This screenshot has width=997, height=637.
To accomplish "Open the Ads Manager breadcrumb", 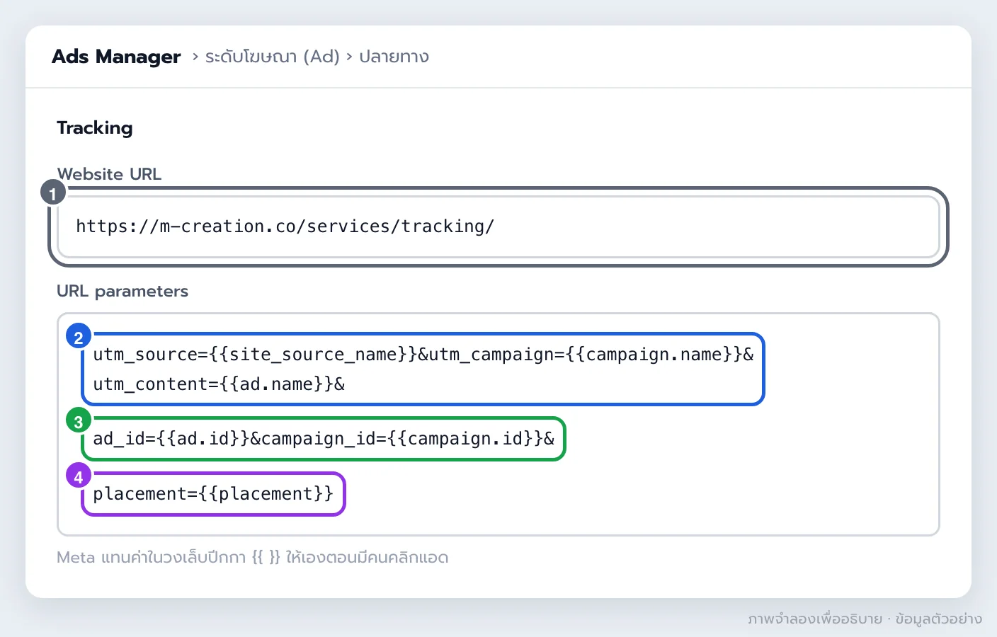I will click(116, 57).
